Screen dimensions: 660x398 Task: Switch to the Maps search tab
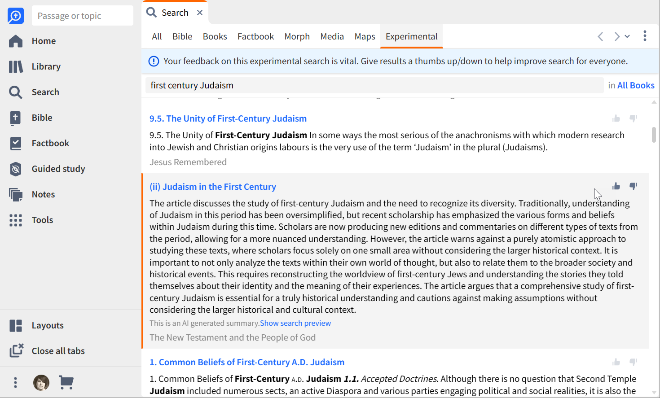365,36
